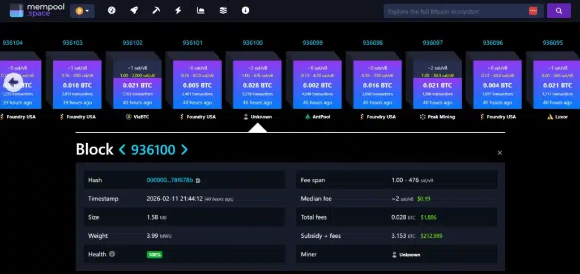Click the Luxor pool icon
The image size is (580, 274).
tap(549, 117)
